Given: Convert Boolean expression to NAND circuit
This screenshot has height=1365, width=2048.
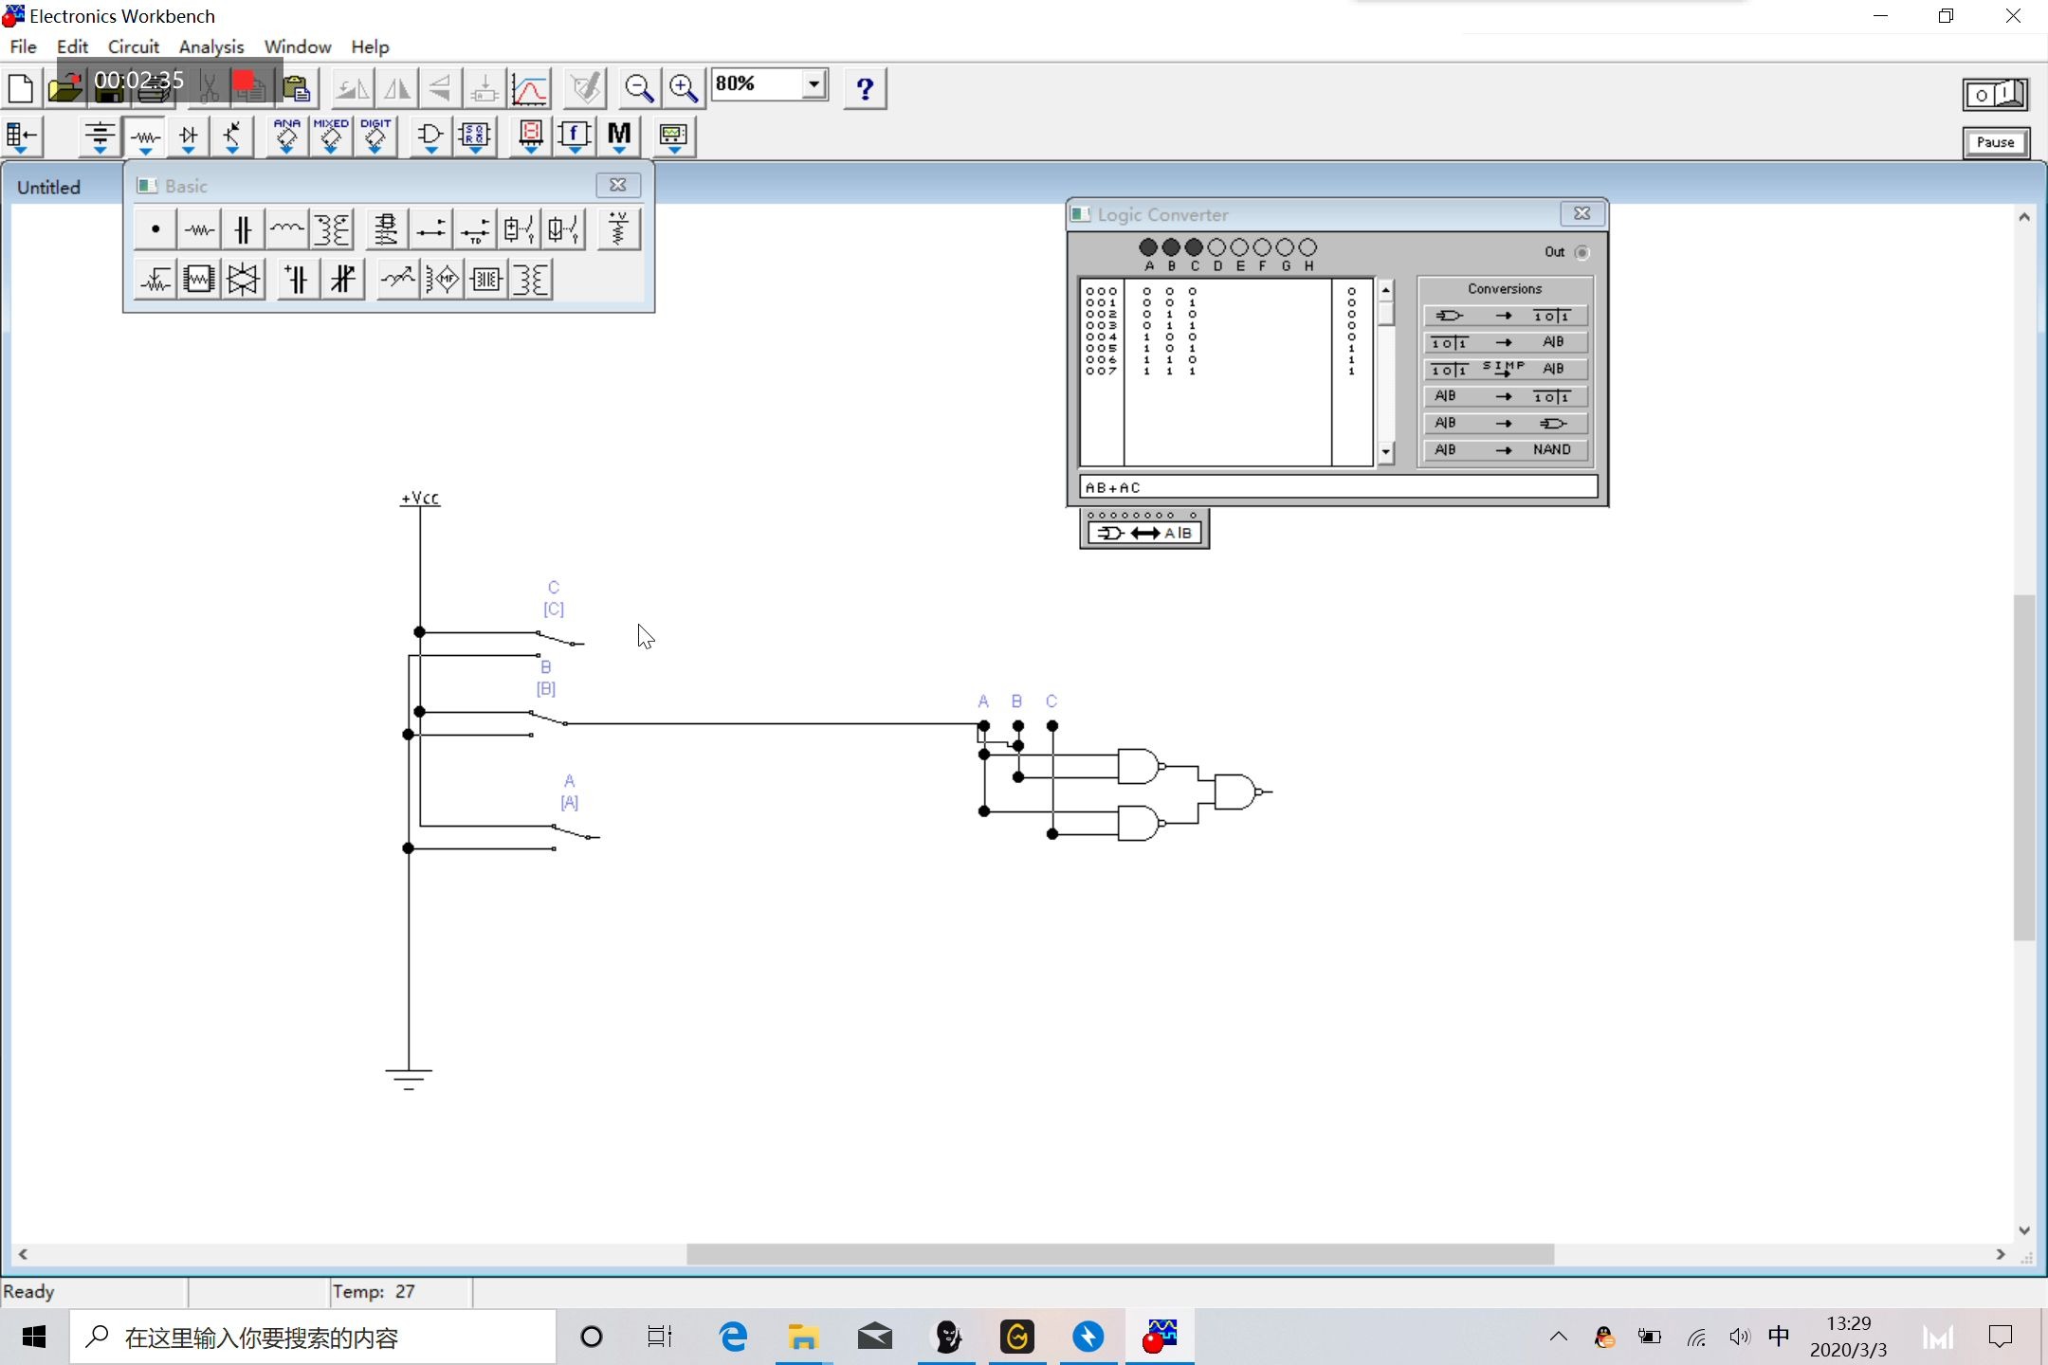Looking at the screenshot, I should [x=1505, y=449].
